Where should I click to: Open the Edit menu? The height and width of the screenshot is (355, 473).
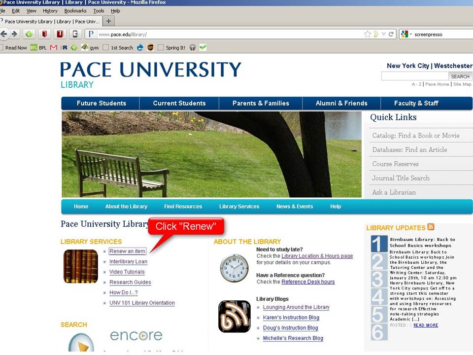(x=16, y=11)
